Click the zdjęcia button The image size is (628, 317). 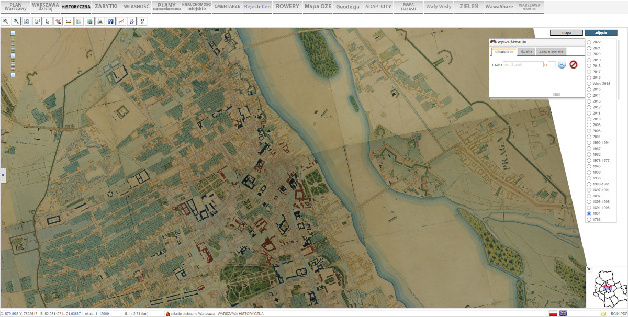coord(601,32)
